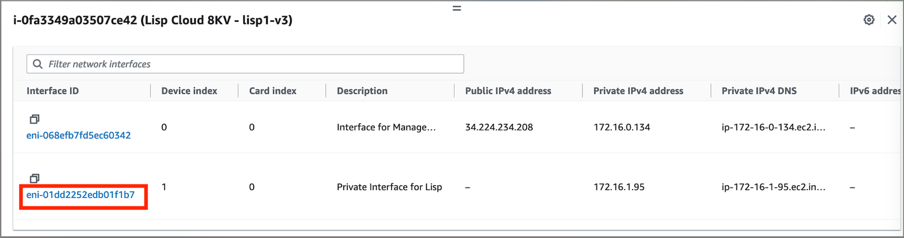Click the Private IPv4 address header
The width and height of the screenshot is (904, 238).
point(638,91)
